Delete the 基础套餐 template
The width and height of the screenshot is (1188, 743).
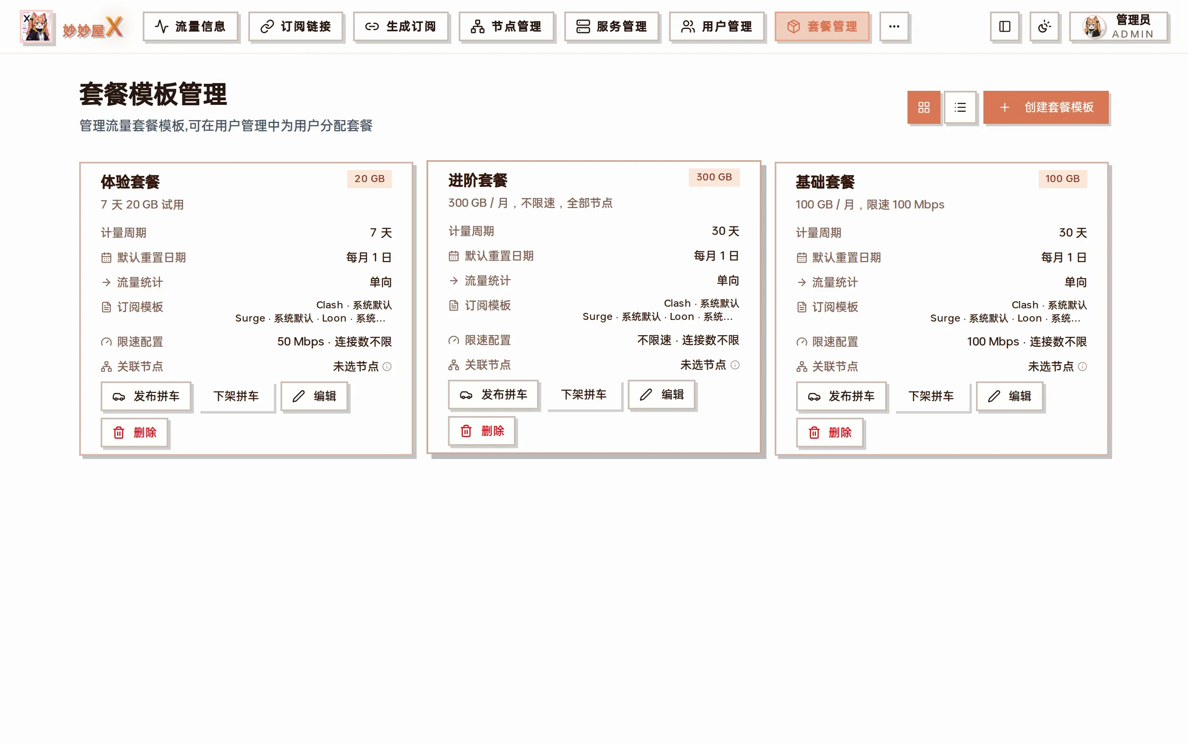(x=830, y=433)
